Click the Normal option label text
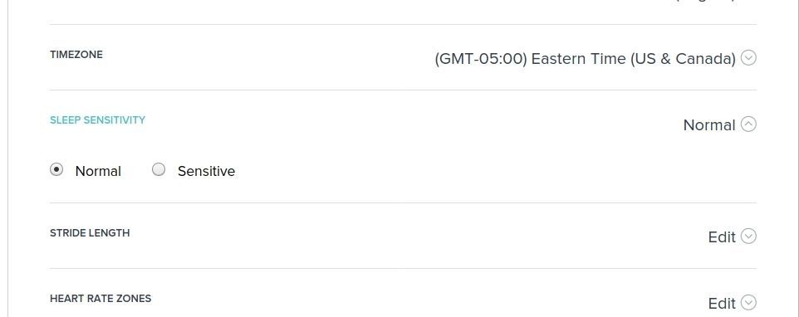799x317 pixels. point(98,171)
